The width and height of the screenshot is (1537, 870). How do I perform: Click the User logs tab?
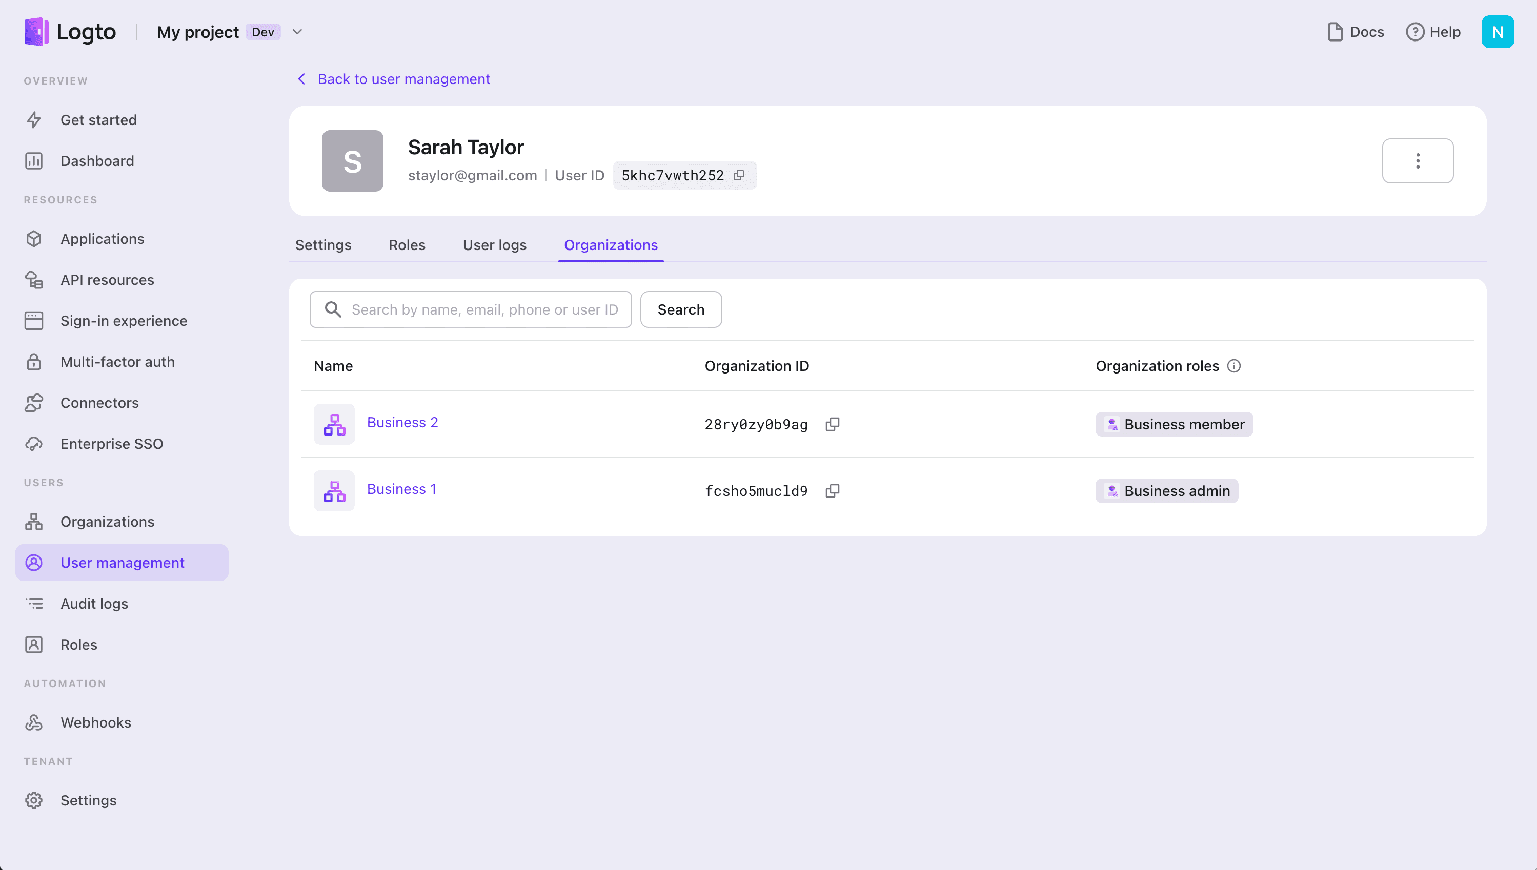click(494, 244)
